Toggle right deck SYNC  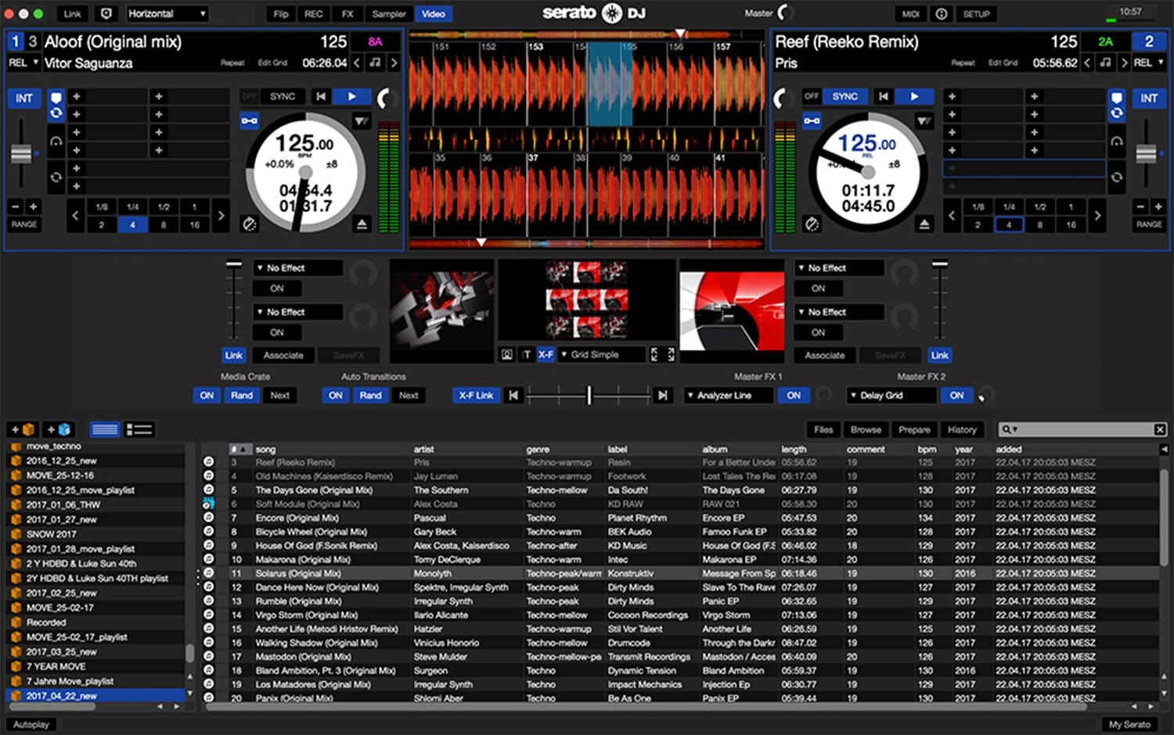click(x=845, y=96)
